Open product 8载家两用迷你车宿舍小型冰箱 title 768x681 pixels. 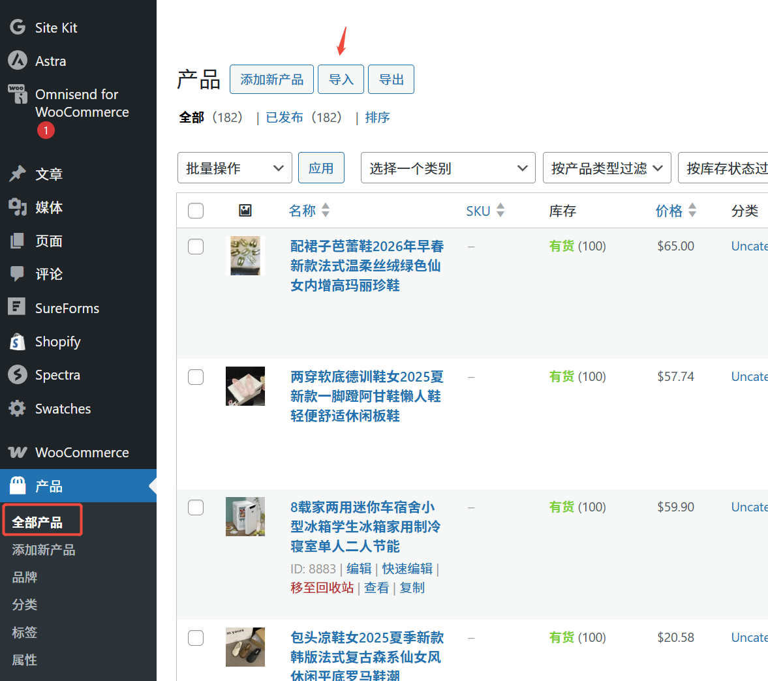click(x=365, y=527)
